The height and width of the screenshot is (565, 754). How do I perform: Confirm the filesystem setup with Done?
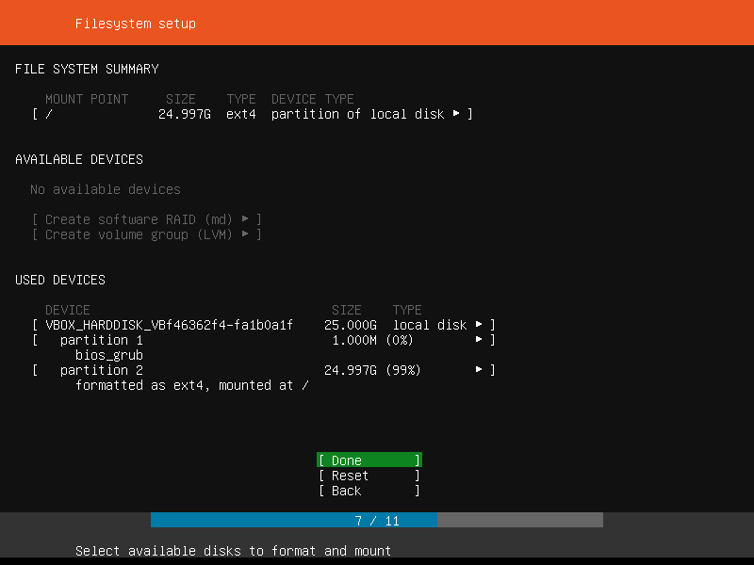click(368, 460)
